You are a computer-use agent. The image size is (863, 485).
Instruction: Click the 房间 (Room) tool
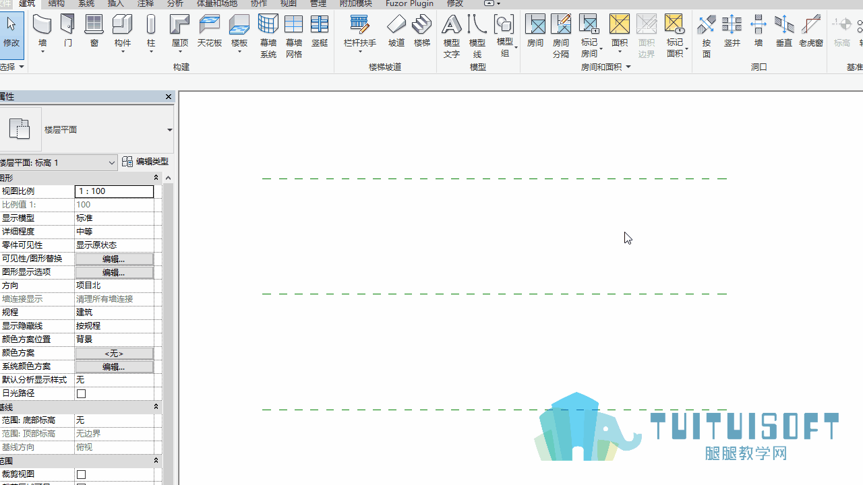tap(535, 32)
